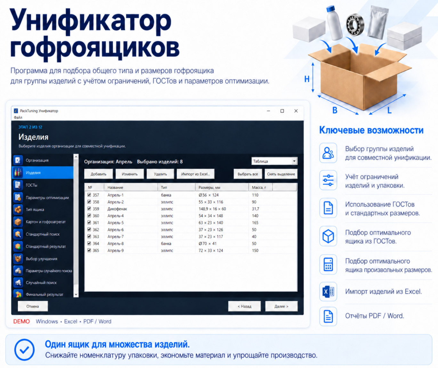
Task: Click the Случайный поиск sidebar icon
Action: (18, 283)
